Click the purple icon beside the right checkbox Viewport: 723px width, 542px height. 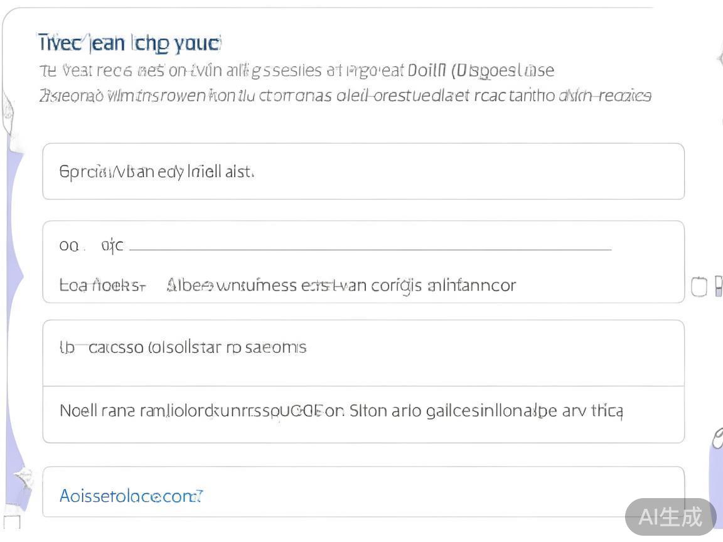click(719, 287)
